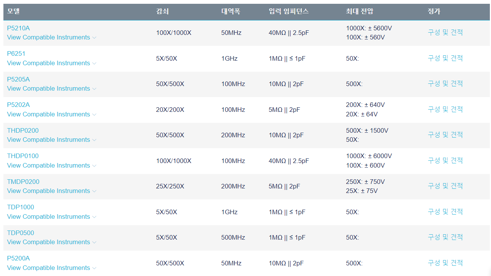
Task: Open the THDP0200 model link
Action: [x=23, y=130]
